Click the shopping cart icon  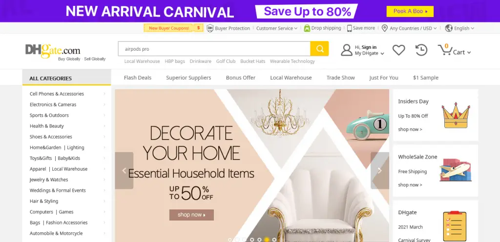pos(444,50)
